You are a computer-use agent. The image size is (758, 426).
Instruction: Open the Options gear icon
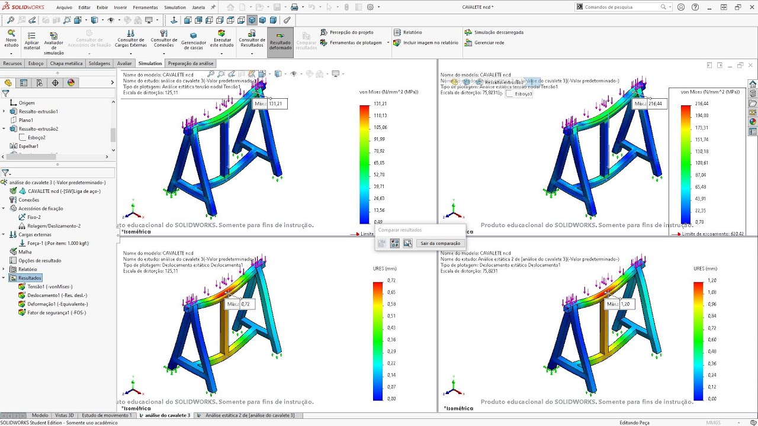pos(370,7)
